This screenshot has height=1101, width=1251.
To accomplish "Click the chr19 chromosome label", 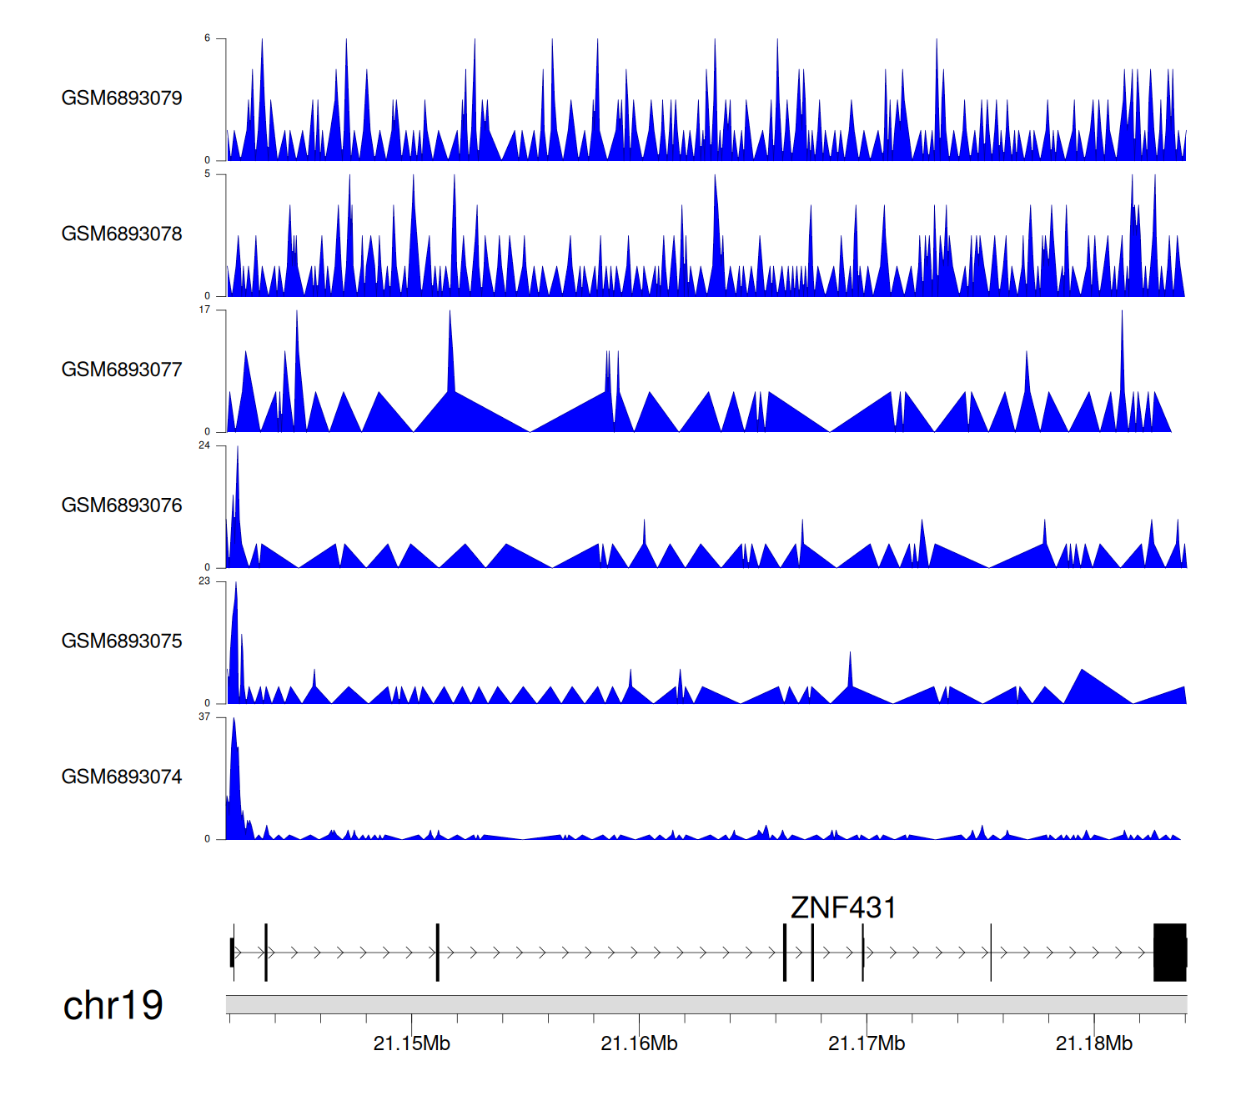I will (x=113, y=1006).
